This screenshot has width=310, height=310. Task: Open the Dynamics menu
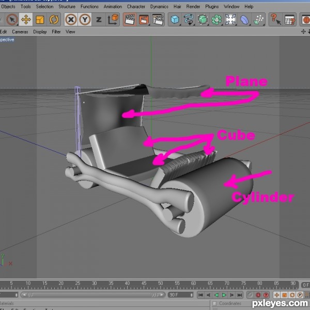pos(159,7)
